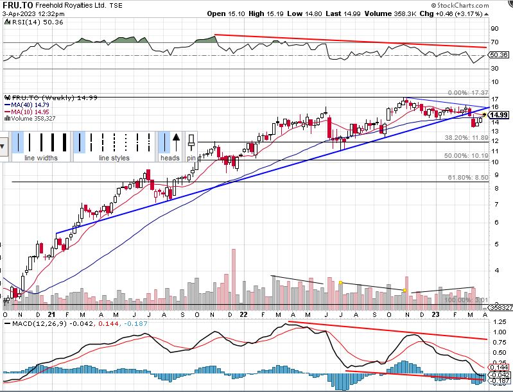Select the arrowhead line option
The image size is (513, 392).
pos(176,142)
